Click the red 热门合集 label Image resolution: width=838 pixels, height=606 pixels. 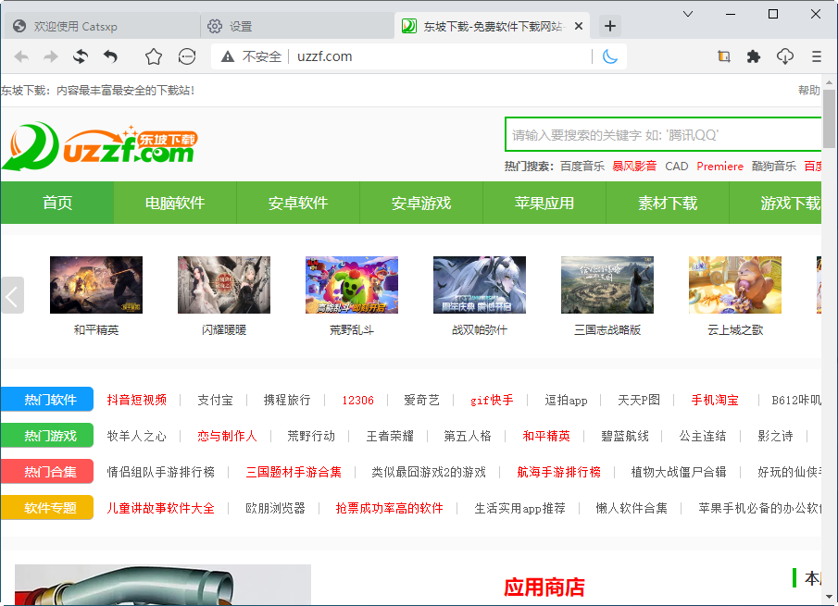point(47,472)
